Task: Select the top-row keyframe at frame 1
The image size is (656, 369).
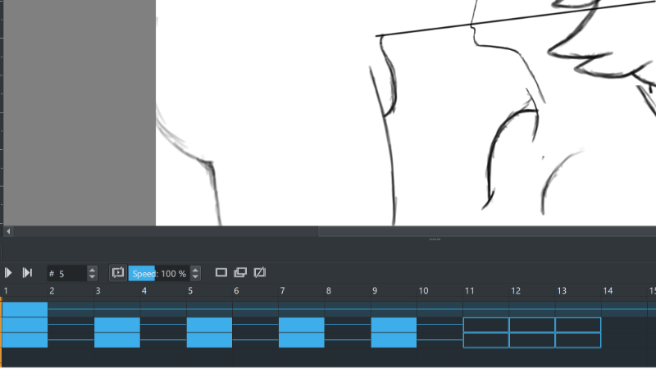Action: pyautogui.click(x=25, y=308)
